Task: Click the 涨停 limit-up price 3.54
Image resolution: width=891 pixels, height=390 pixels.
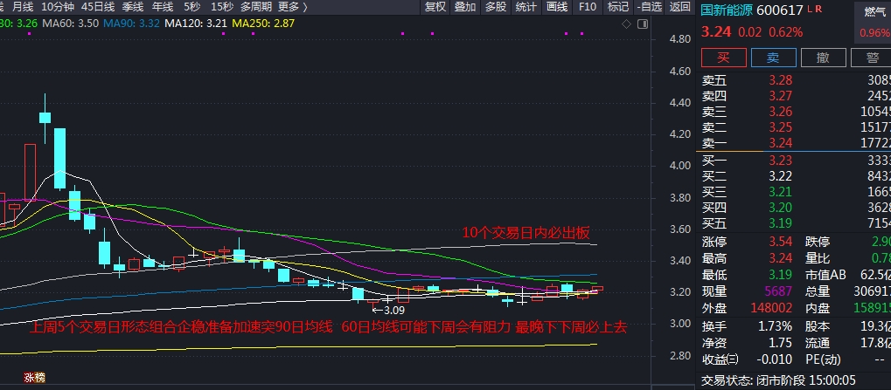Action: [780, 242]
